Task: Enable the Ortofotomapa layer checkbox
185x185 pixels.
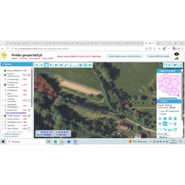Action: point(5,79)
